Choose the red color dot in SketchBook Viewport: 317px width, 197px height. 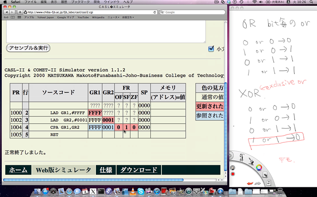coord(233,174)
